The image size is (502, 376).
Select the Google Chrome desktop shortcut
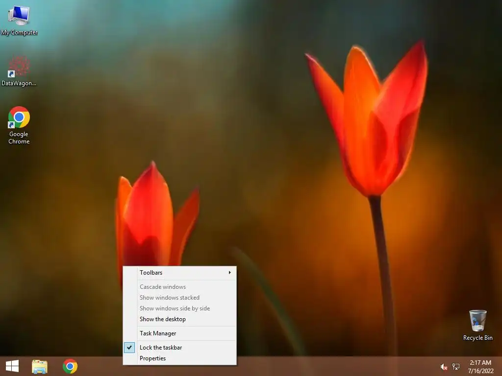coord(19,125)
